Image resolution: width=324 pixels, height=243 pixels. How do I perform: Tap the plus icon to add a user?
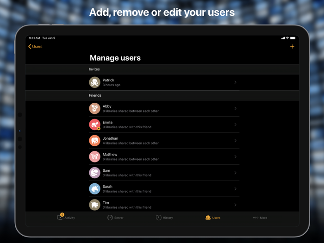pos(292,46)
